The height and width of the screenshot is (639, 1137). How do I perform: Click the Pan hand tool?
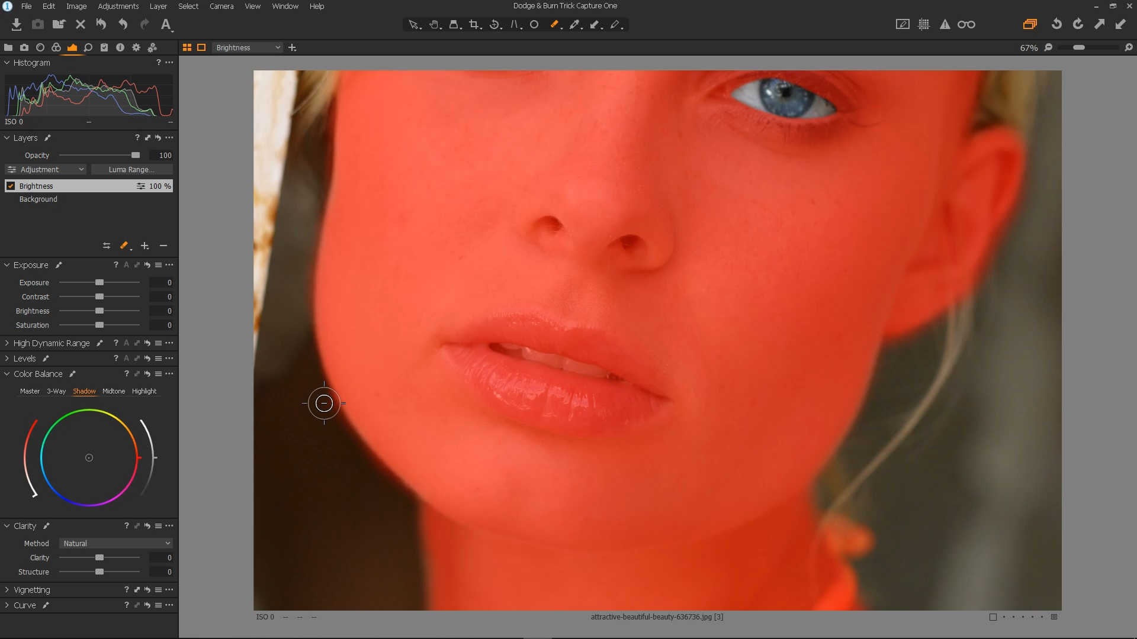click(x=434, y=24)
